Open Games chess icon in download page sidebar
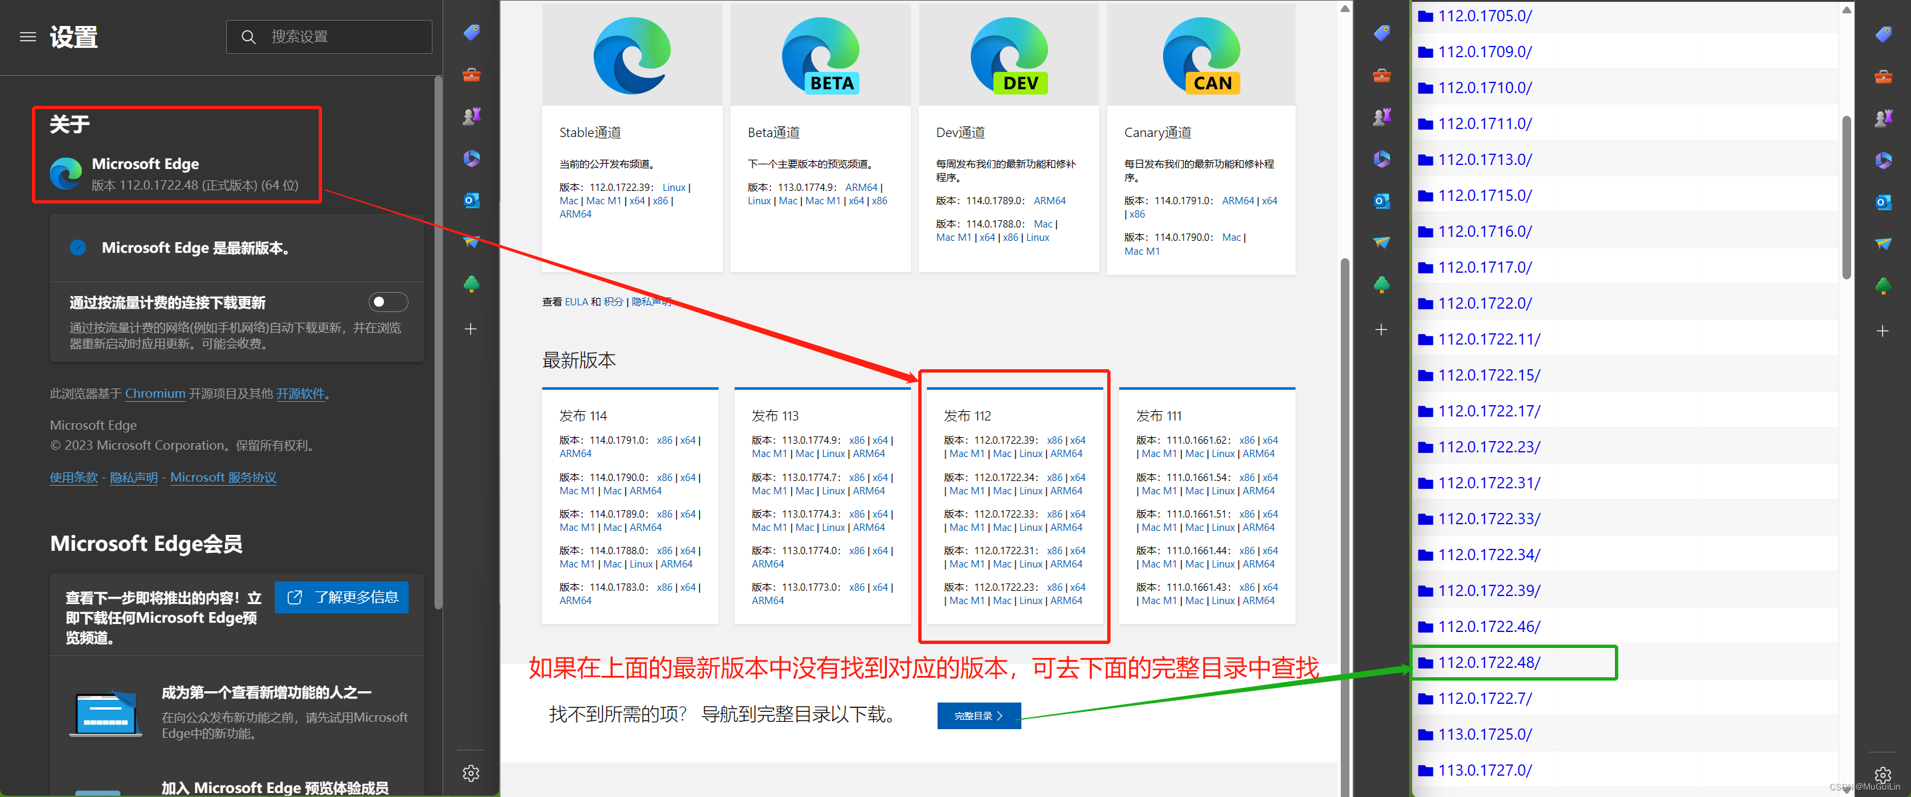This screenshot has height=797, width=1911. coord(1381,116)
